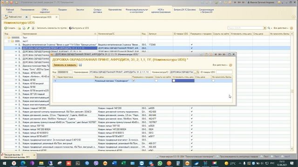Open Word from the taskbar
The width and height of the screenshot is (298, 167).
click(x=114, y=163)
